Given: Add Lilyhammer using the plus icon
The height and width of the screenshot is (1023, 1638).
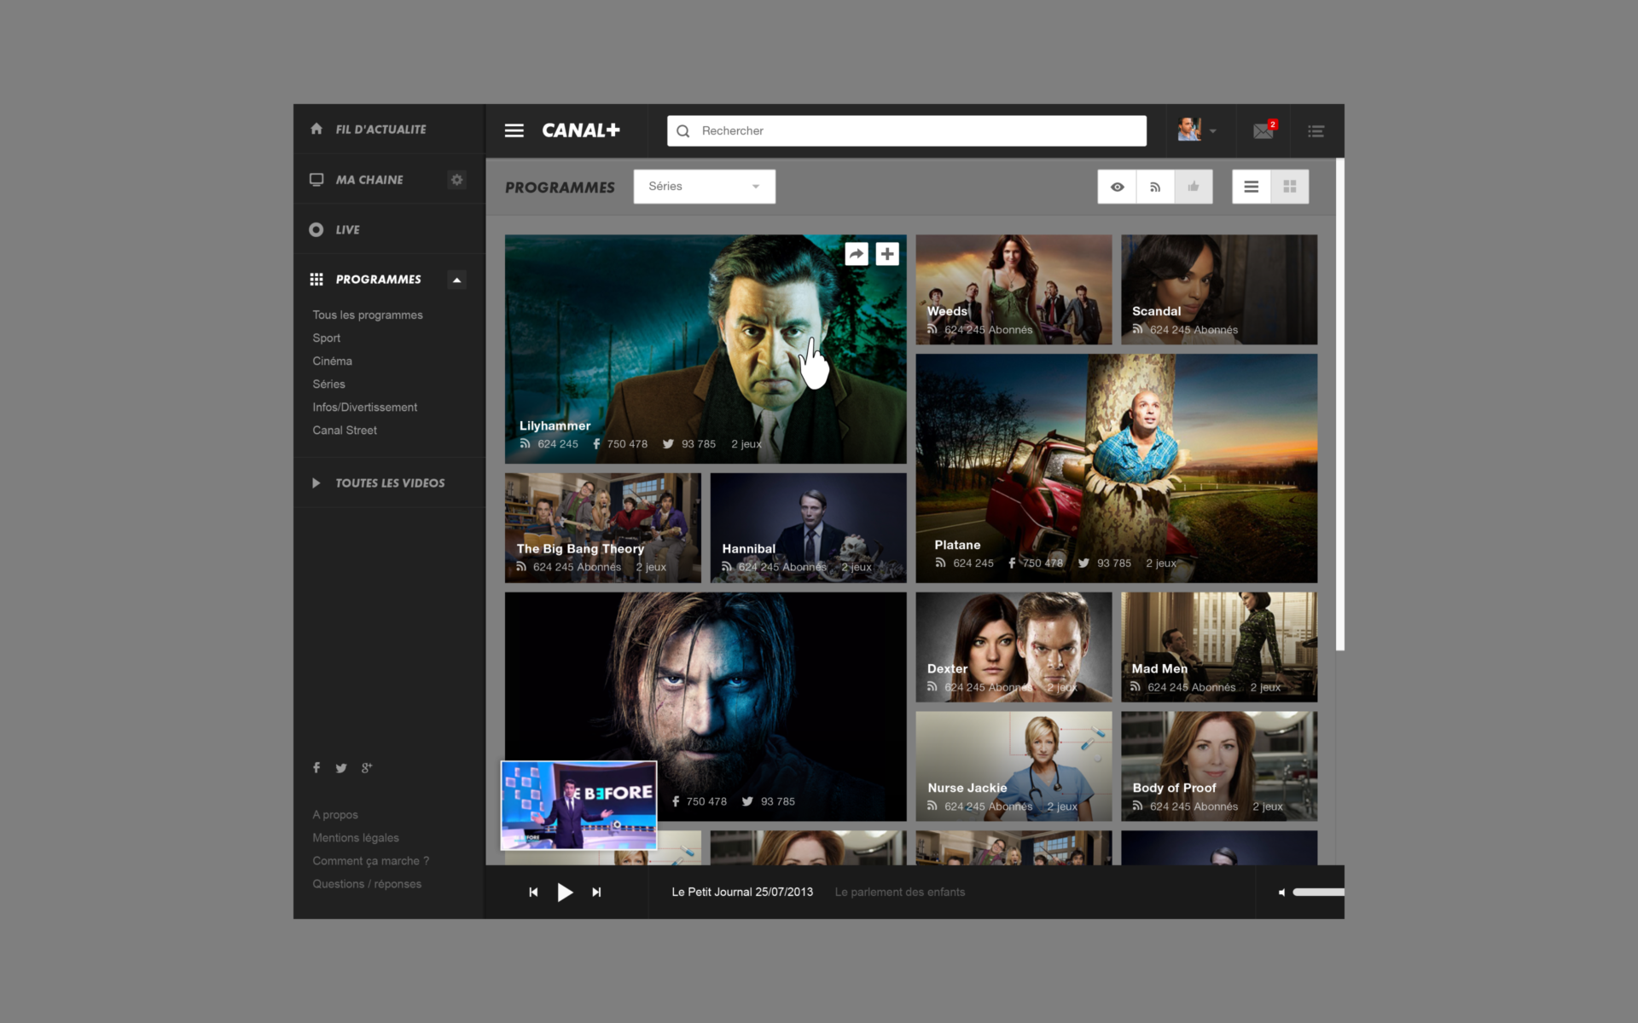Looking at the screenshot, I should click(x=887, y=253).
